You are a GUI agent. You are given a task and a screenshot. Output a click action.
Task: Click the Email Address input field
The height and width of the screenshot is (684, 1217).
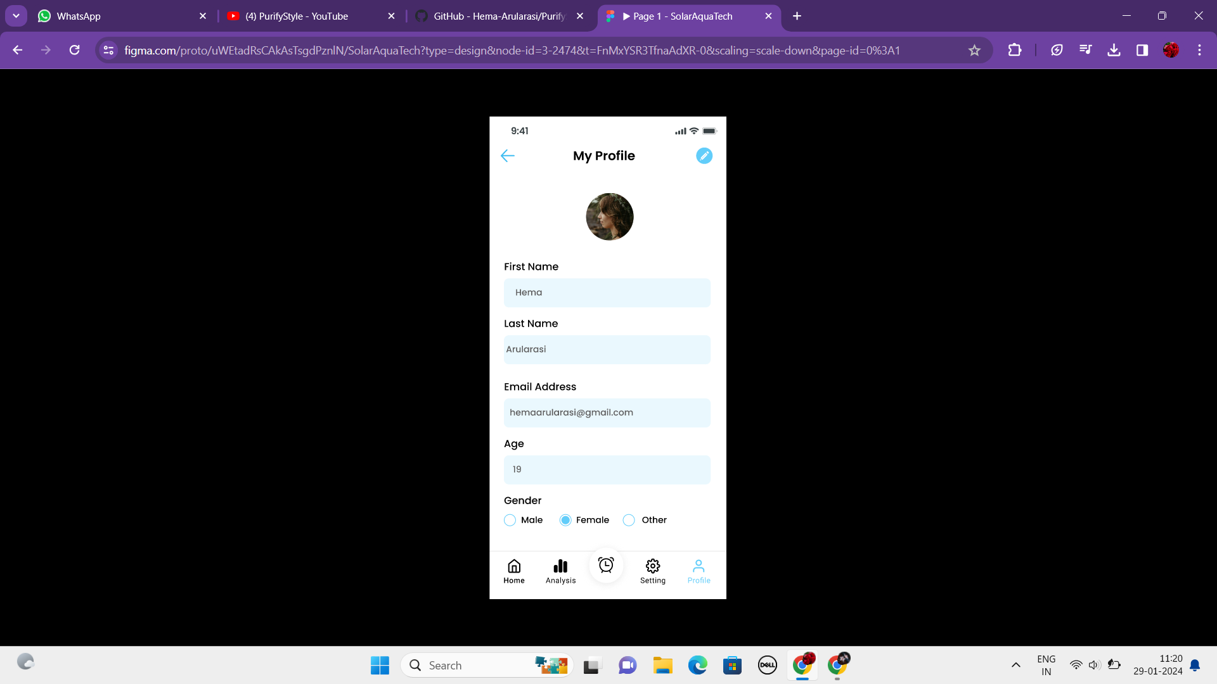point(607,413)
